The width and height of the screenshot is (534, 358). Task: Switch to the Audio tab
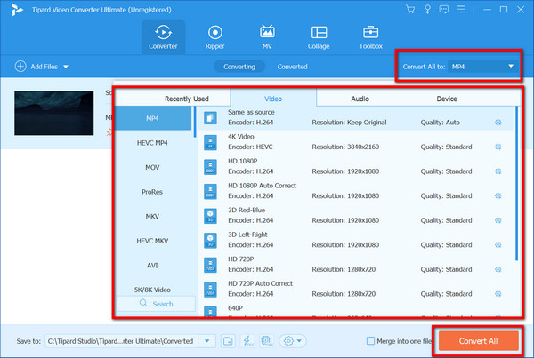pos(360,99)
